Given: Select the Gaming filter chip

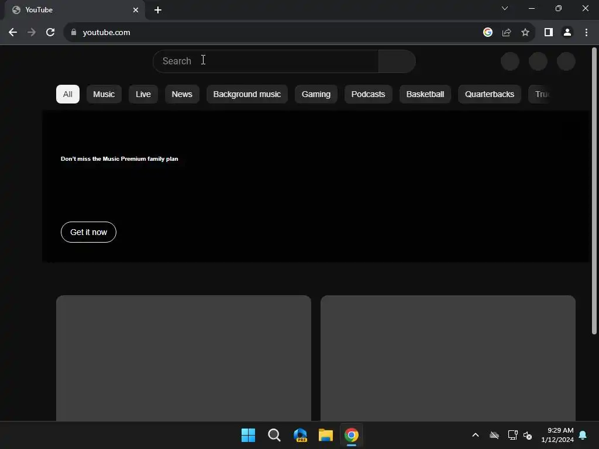Looking at the screenshot, I should tap(316, 94).
